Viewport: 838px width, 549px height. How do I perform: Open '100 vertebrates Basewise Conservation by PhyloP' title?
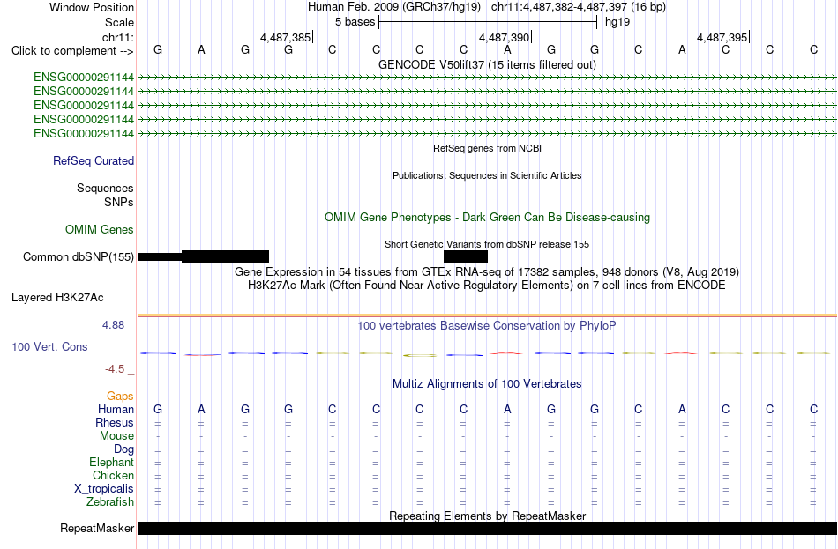487,326
